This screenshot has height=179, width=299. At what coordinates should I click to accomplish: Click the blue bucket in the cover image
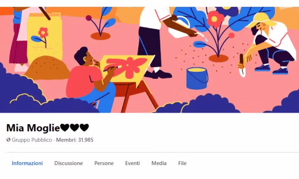coord(197,78)
